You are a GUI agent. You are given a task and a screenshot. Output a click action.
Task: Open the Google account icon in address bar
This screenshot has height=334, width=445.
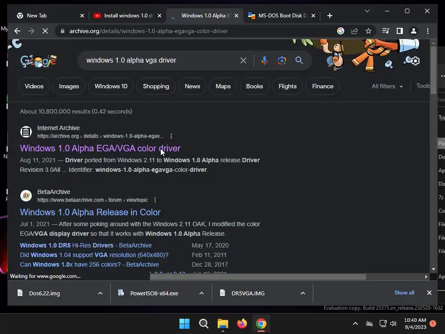click(341, 31)
